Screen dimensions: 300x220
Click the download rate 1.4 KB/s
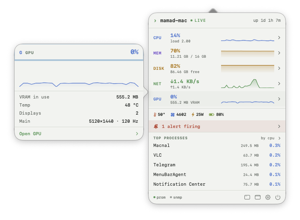185,82
